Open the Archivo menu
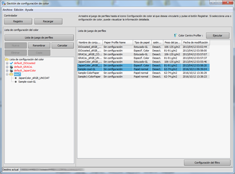The image size is (235, 174). tap(8, 10)
